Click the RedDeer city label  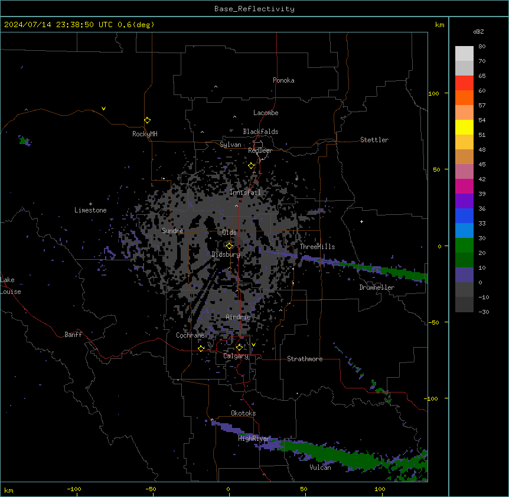[260, 151]
